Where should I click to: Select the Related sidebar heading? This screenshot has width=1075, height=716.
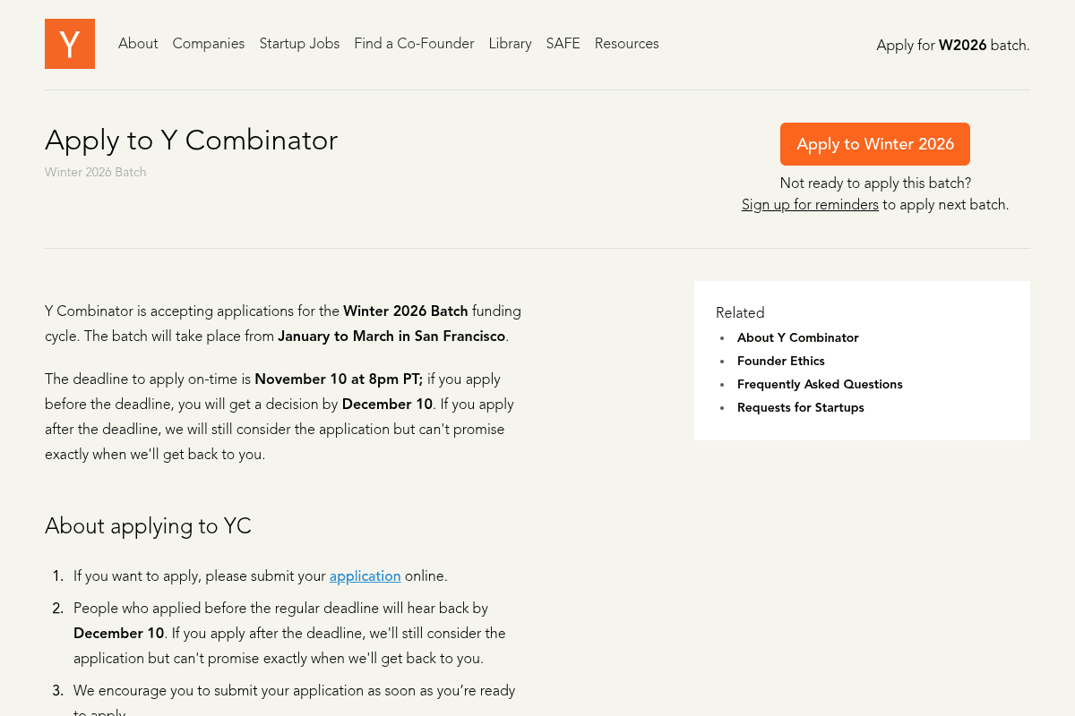[x=740, y=312]
